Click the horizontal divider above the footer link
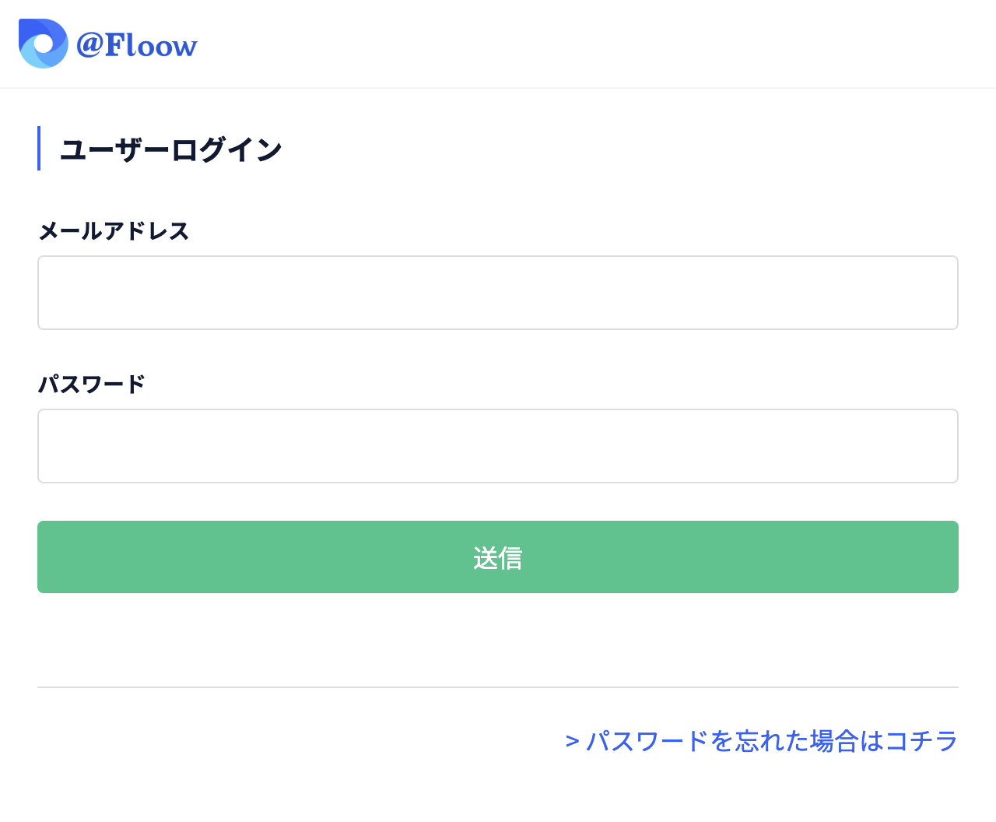Screen dimensions: 996x822 [498, 687]
